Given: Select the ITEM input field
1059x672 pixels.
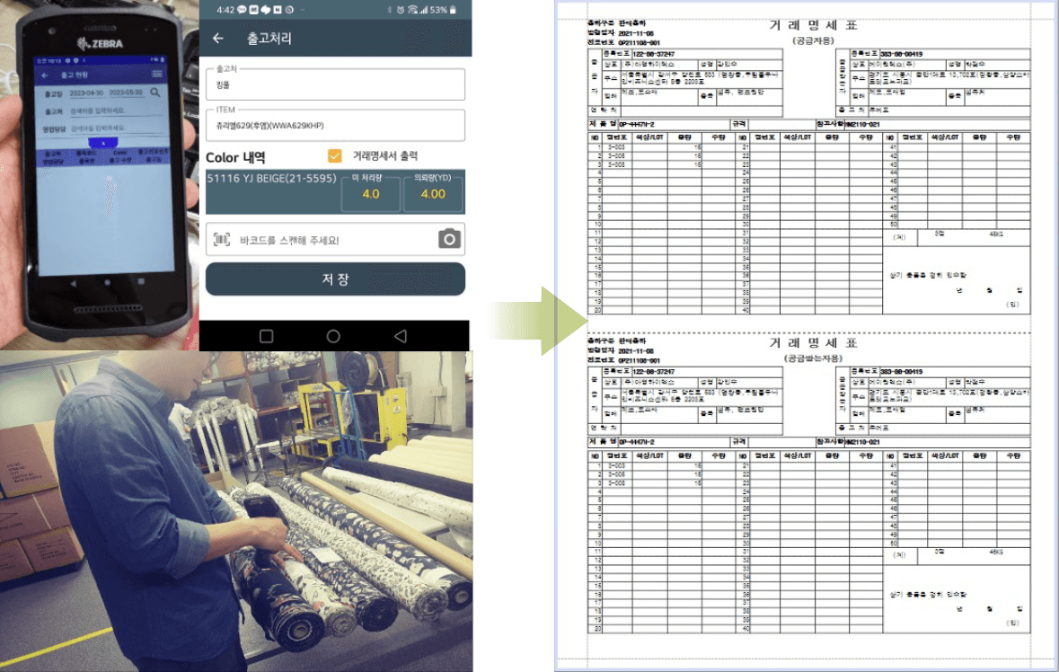Looking at the screenshot, I should point(335,126).
